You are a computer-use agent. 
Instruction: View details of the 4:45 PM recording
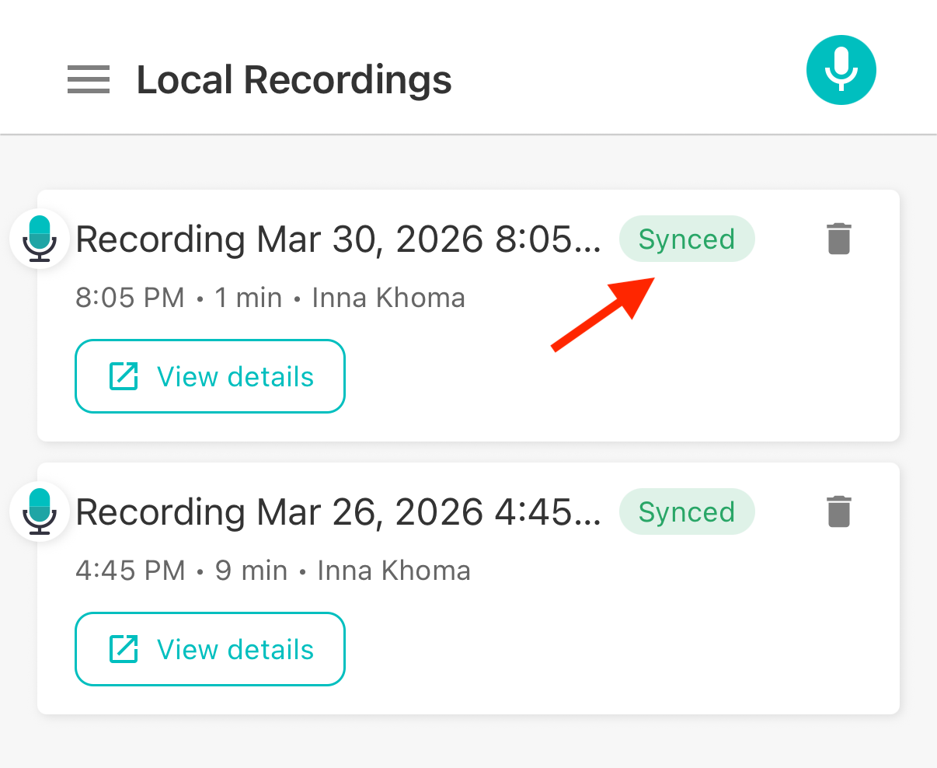click(x=210, y=649)
